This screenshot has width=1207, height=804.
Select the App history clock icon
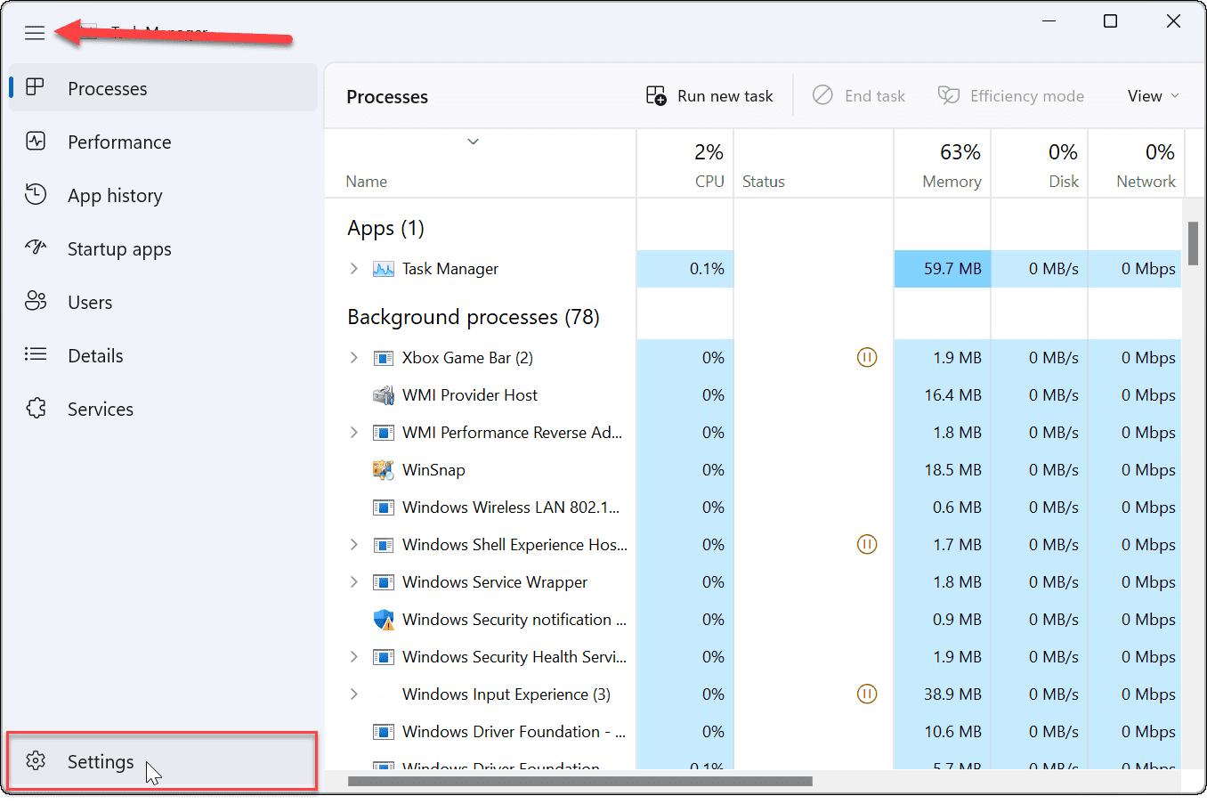point(36,195)
